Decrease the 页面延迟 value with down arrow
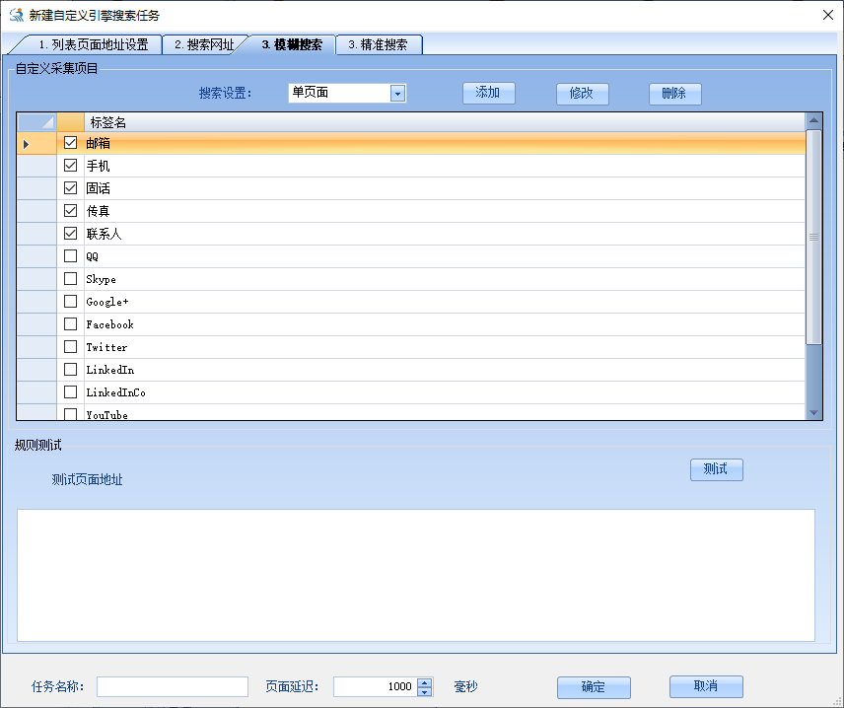The width and height of the screenshot is (844, 708). coord(425,692)
